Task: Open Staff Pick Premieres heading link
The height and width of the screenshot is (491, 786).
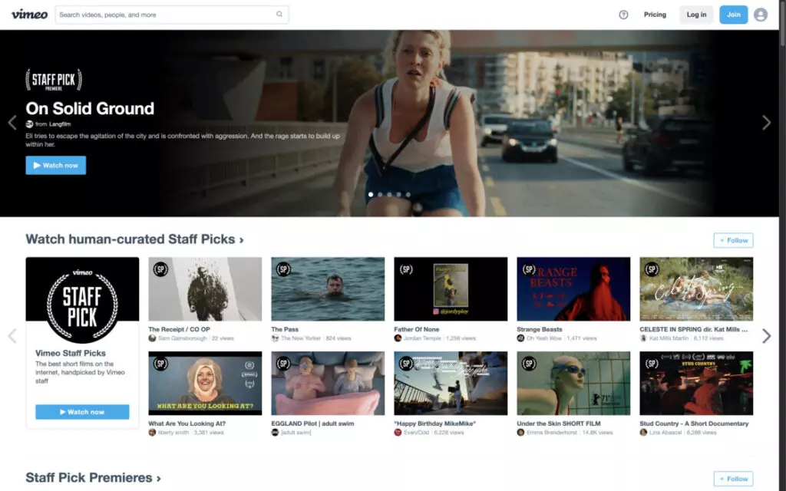Action: pyautogui.click(x=93, y=478)
